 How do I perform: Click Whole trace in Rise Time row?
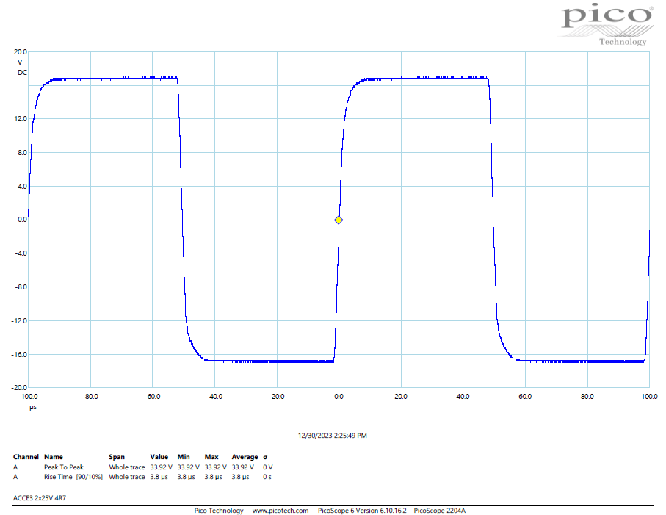click(x=126, y=477)
